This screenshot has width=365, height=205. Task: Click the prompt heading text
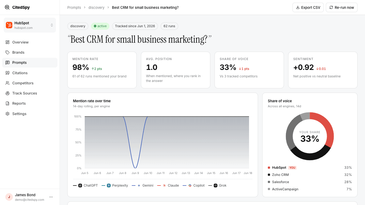(139, 40)
